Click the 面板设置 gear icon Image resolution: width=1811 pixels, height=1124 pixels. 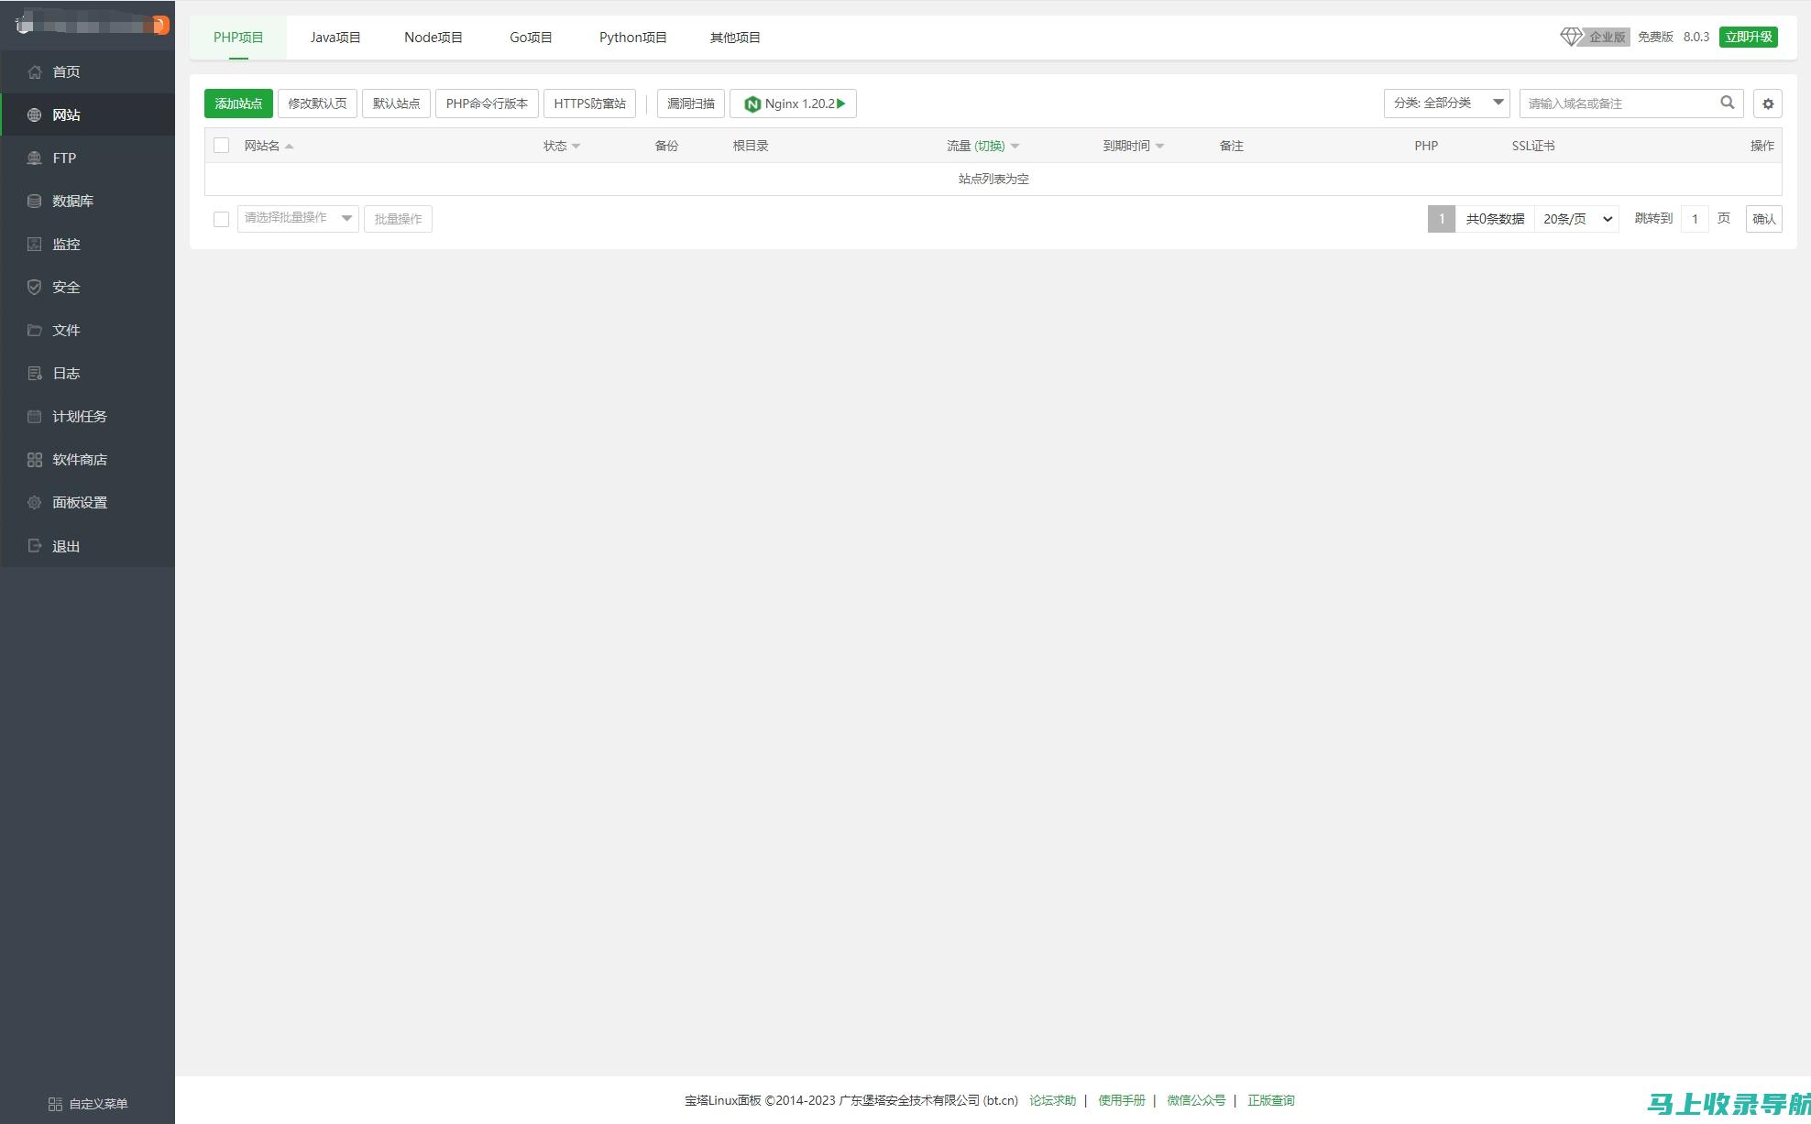coord(34,502)
